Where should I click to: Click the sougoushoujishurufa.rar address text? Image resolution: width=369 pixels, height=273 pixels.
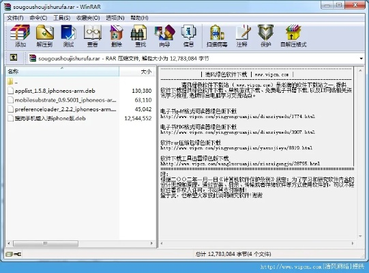pos(69,59)
